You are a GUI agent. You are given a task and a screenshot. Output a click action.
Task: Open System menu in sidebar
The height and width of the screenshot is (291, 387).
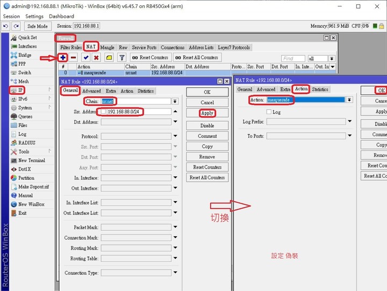pyautogui.click(x=25, y=108)
